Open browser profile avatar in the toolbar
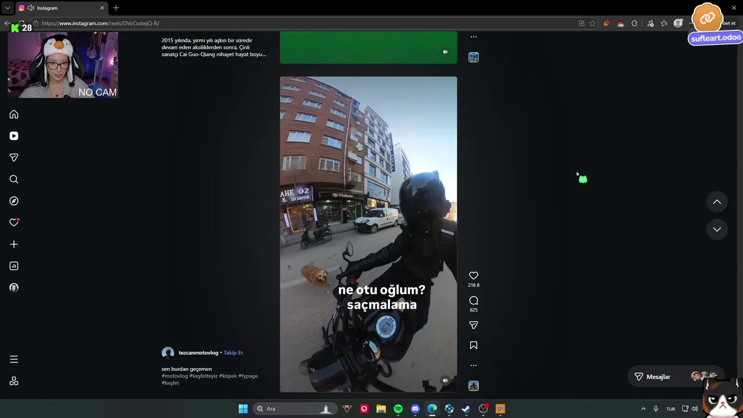 (678, 23)
